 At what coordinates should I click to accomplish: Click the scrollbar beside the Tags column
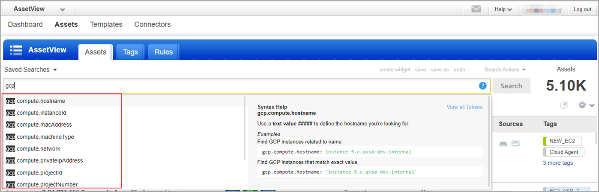(596, 138)
